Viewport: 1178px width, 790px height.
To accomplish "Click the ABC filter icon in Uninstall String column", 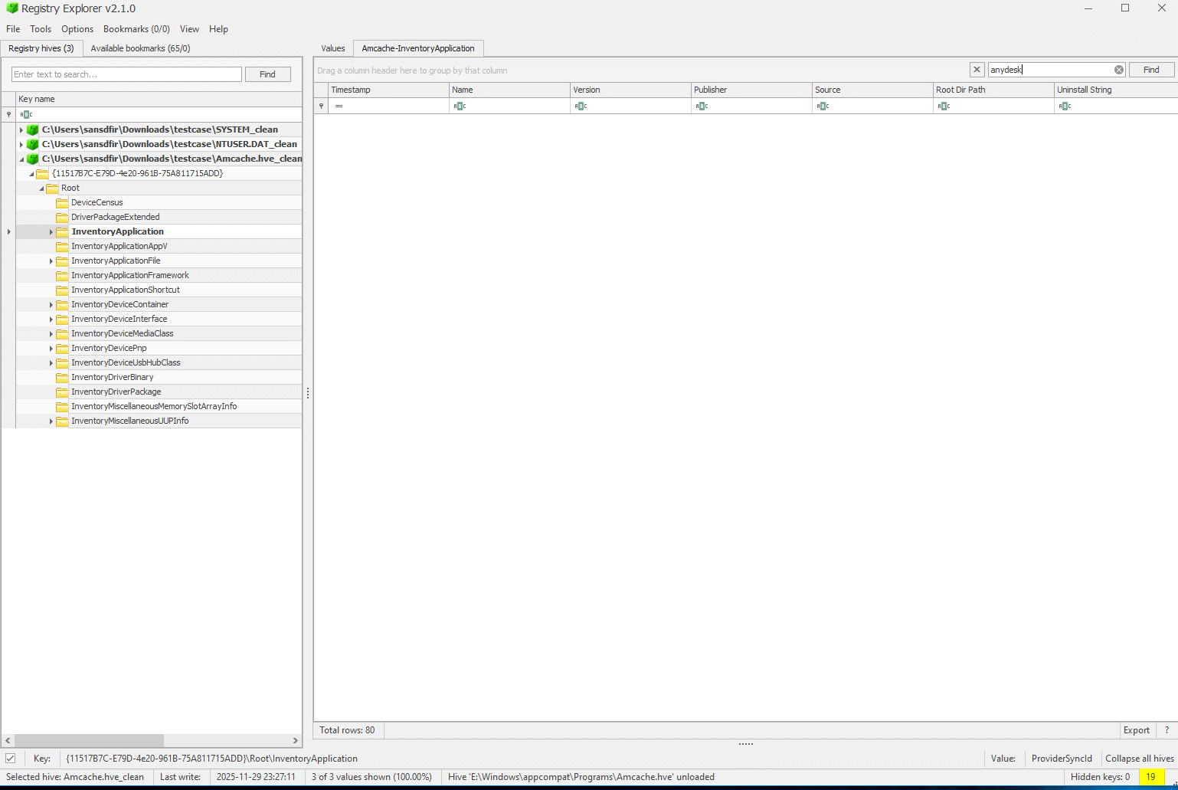I will pos(1065,106).
